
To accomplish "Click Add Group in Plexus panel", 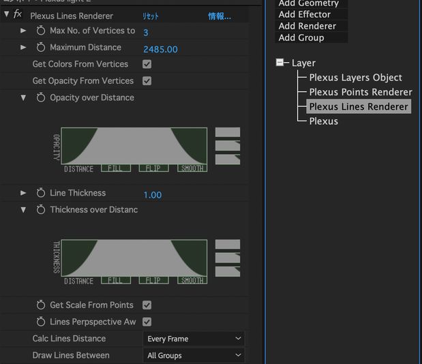I will (312, 37).
